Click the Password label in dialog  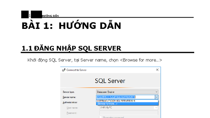click(72, 113)
